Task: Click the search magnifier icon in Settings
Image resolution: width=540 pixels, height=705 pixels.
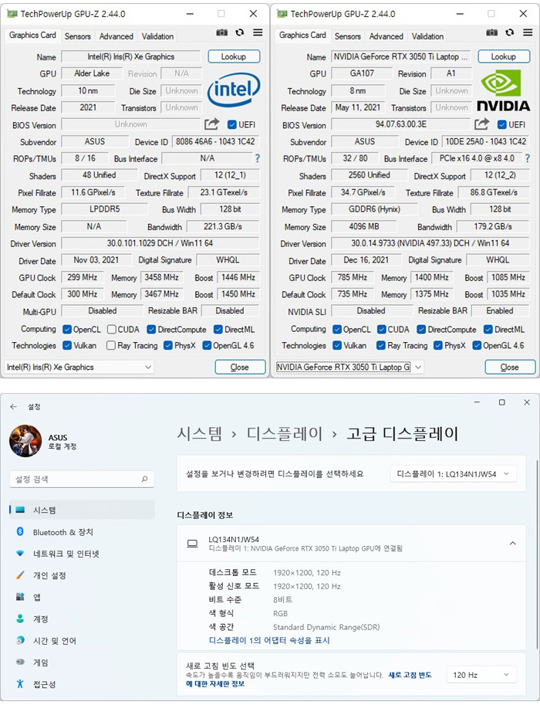Action: (x=145, y=479)
